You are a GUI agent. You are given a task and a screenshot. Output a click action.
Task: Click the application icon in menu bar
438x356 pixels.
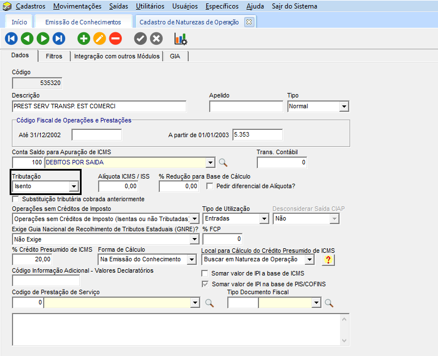(7, 6)
